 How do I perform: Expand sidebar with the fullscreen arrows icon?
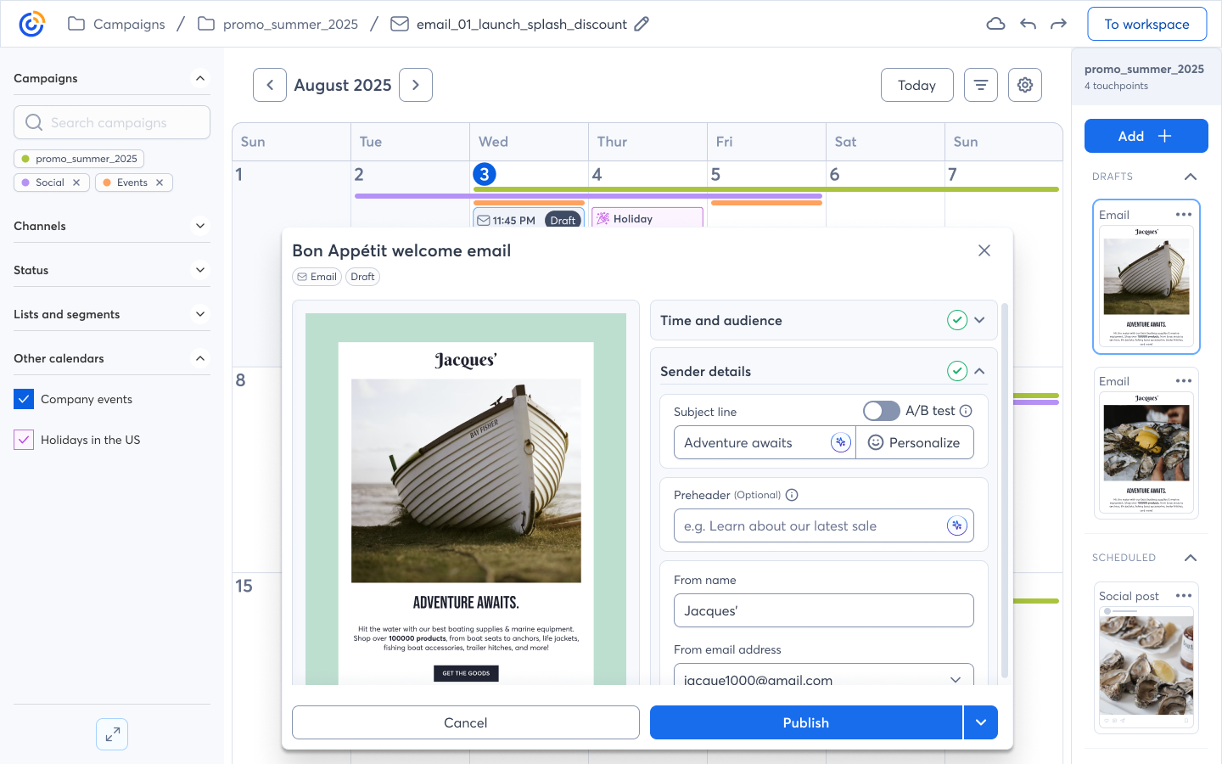click(x=112, y=734)
